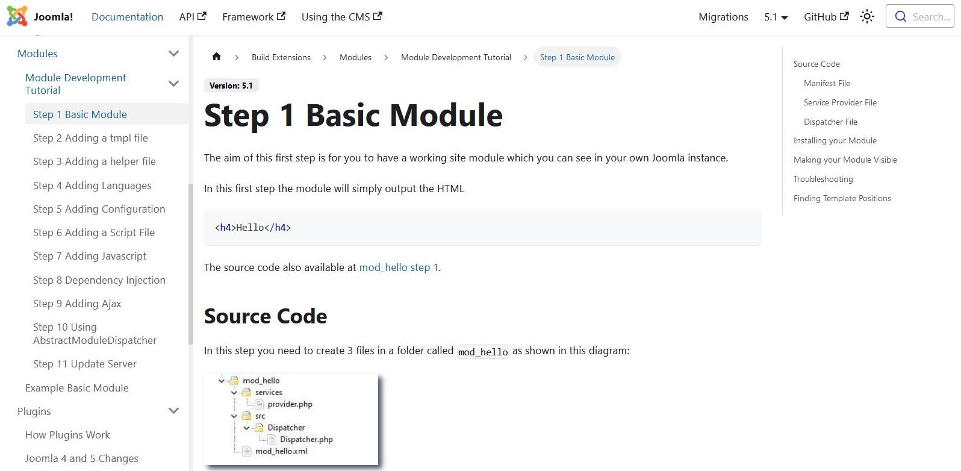Open Step 10 Using AbstractModuleDispatcher
The image size is (961, 471).
coord(95,334)
